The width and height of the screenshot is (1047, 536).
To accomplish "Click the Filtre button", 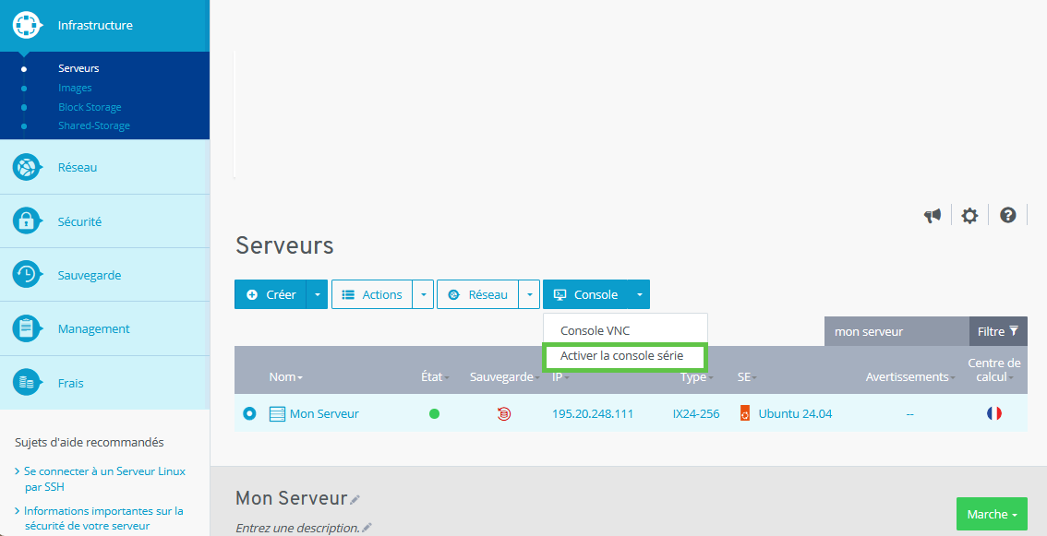I will coord(997,331).
